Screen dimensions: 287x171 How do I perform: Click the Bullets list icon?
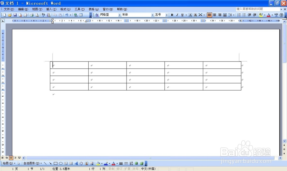click(244, 15)
